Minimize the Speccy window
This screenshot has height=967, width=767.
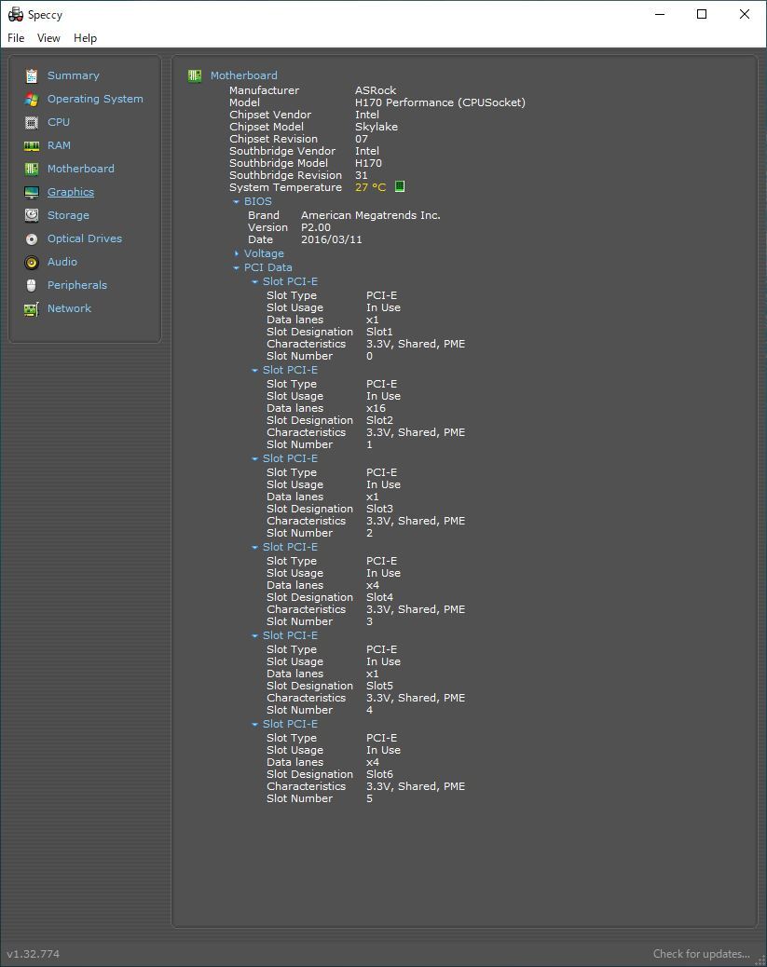[x=660, y=14]
